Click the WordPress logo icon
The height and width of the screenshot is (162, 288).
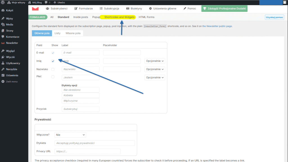click(3, 2)
